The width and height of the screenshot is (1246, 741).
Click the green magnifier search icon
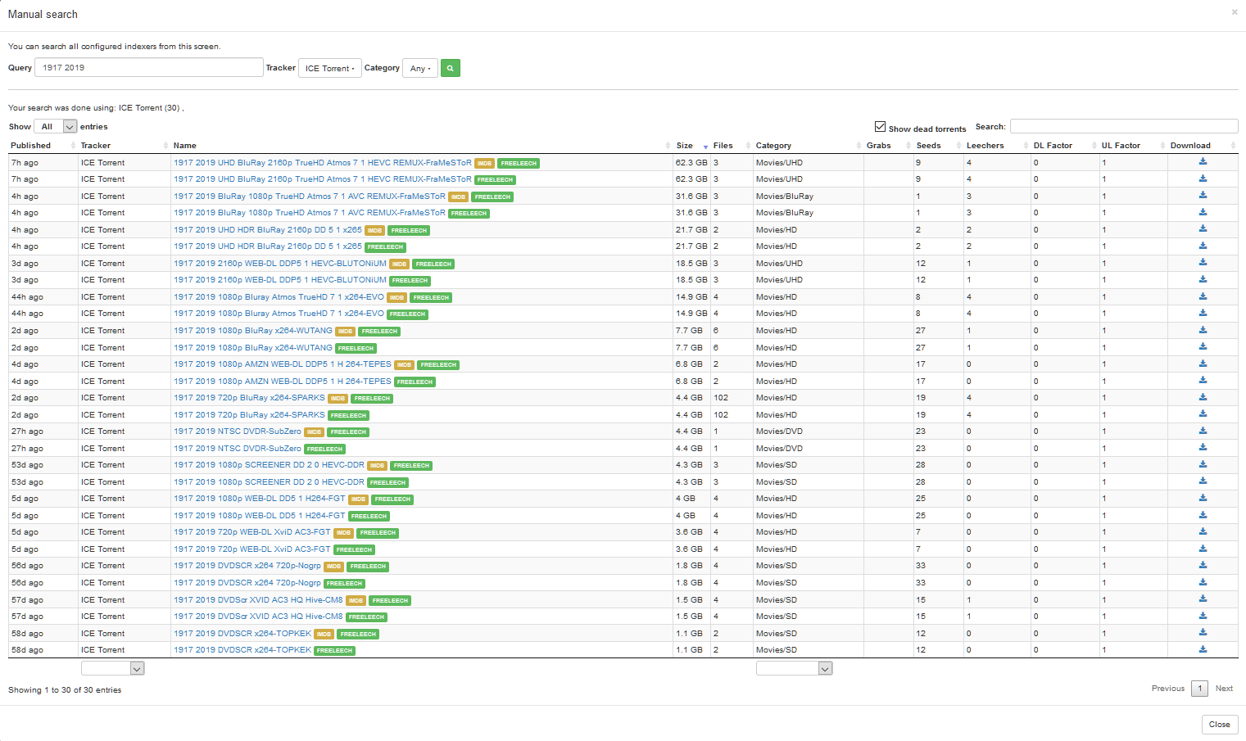pyautogui.click(x=450, y=68)
